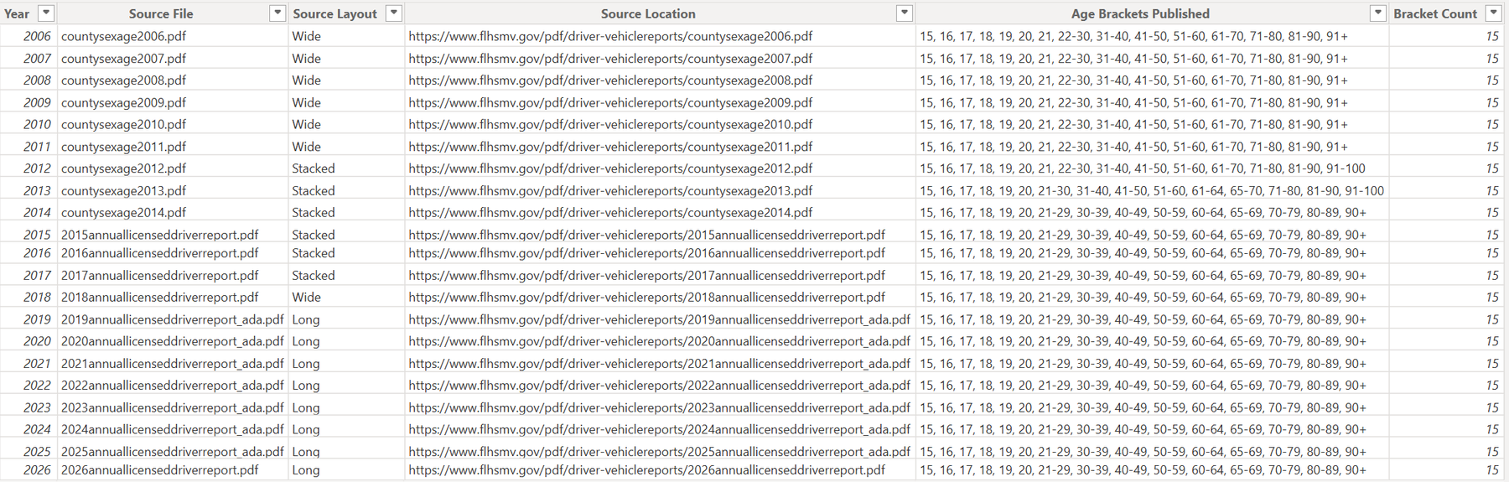The image size is (1509, 482).
Task: Click Year cell 2024
Action: click(37, 429)
